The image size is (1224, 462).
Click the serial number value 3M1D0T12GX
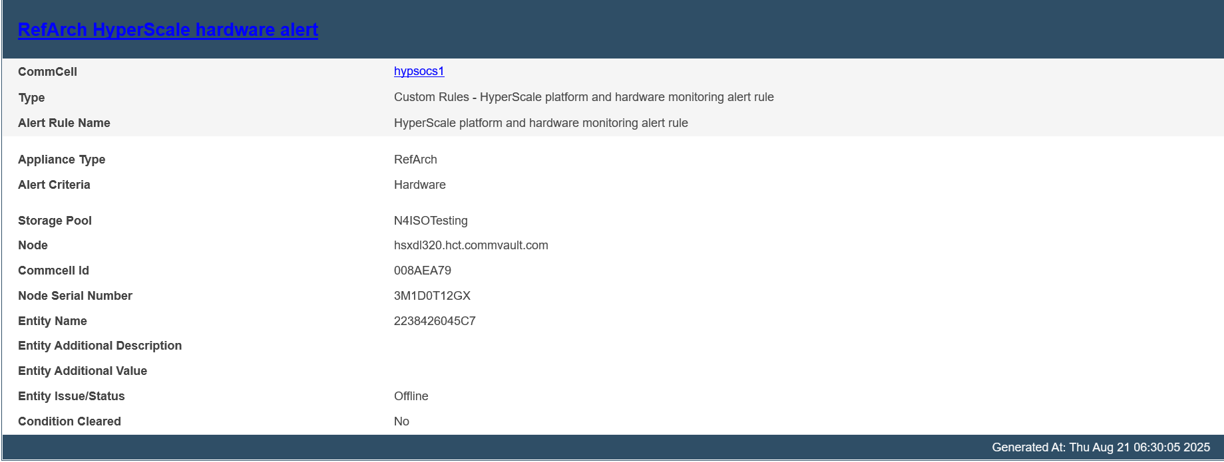pyautogui.click(x=432, y=296)
